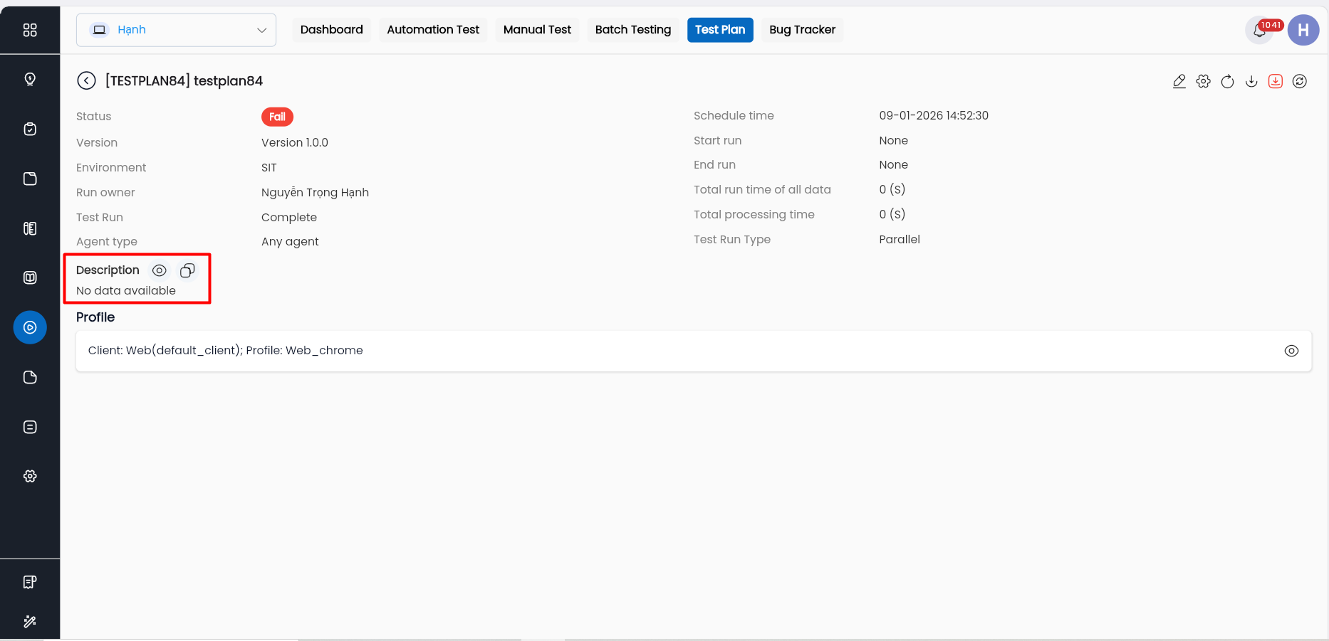Open the Bug Tracker tab
Screen dimensions: 1329x641
click(x=802, y=30)
